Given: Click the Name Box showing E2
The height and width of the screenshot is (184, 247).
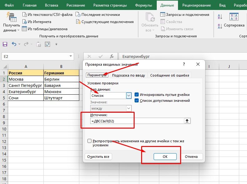Looking at the screenshot, I should click(x=35, y=56).
